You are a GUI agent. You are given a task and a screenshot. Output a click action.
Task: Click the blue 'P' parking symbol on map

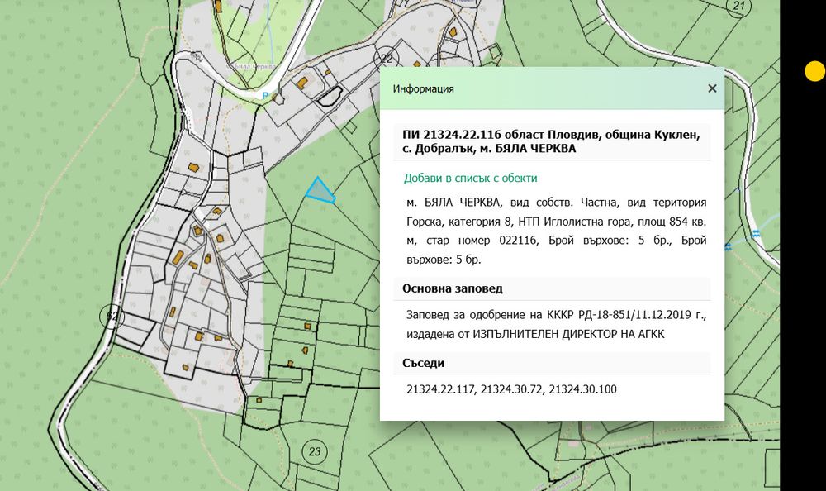click(x=265, y=96)
